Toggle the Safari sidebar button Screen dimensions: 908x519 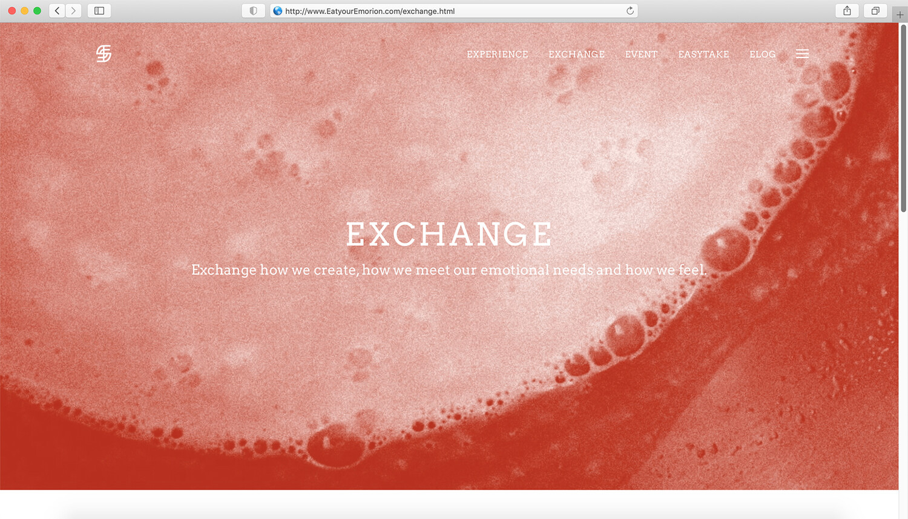tap(99, 11)
